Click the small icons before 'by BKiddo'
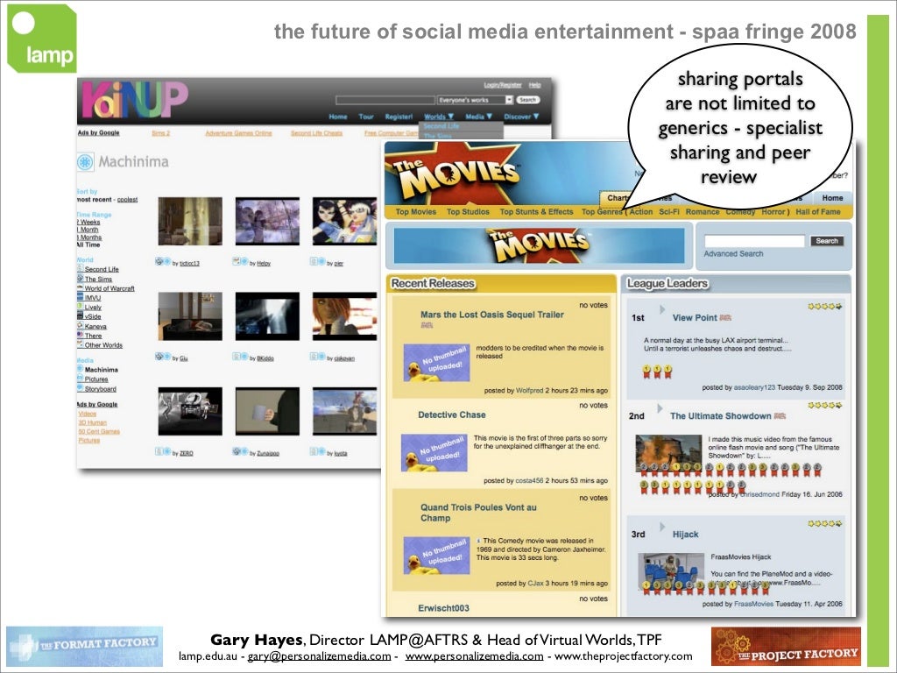Screen dimensions: 897x673 240,357
